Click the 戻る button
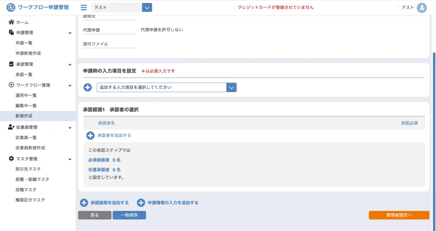This screenshot has height=231, width=436. pyautogui.click(x=95, y=215)
